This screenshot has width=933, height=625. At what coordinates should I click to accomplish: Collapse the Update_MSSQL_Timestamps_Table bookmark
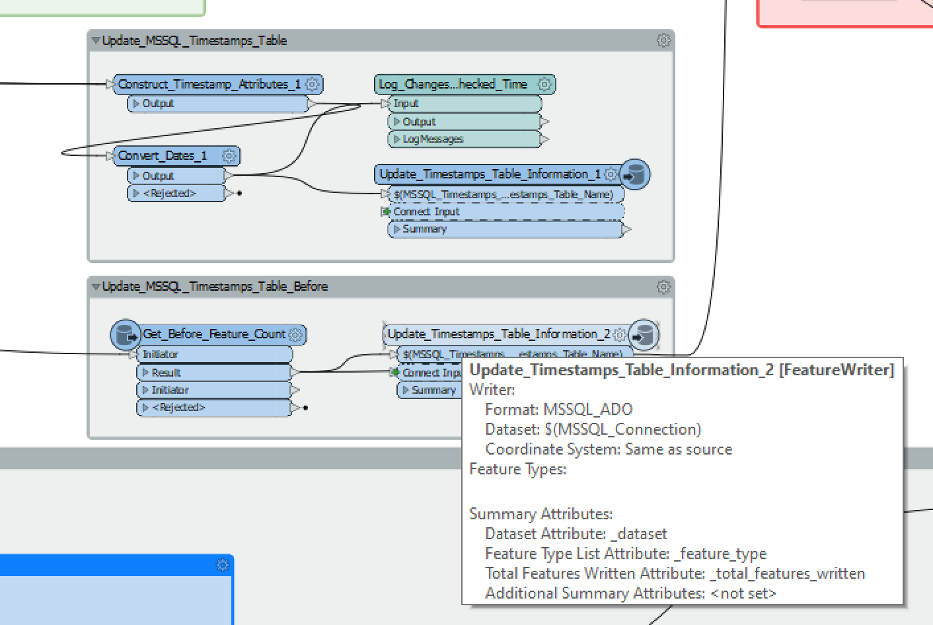(96, 40)
